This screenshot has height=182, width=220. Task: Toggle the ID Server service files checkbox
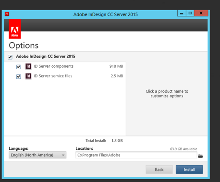point(19,76)
